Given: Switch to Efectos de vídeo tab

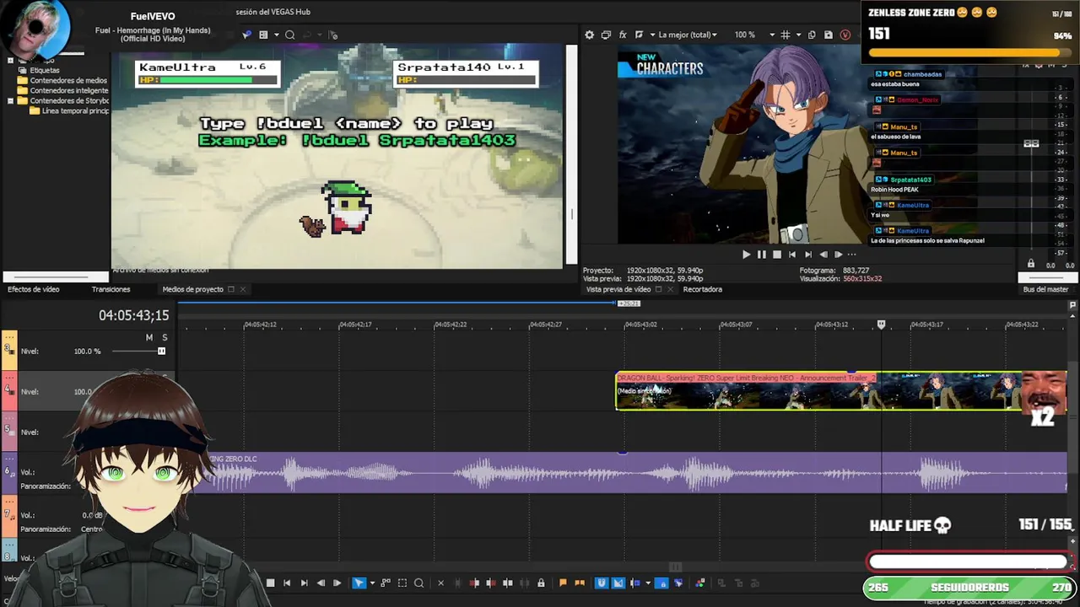Looking at the screenshot, I should [x=34, y=289].
